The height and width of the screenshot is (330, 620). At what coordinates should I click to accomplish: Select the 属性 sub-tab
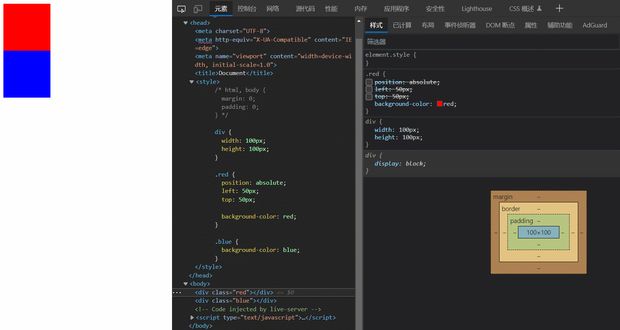coord(531,25)
